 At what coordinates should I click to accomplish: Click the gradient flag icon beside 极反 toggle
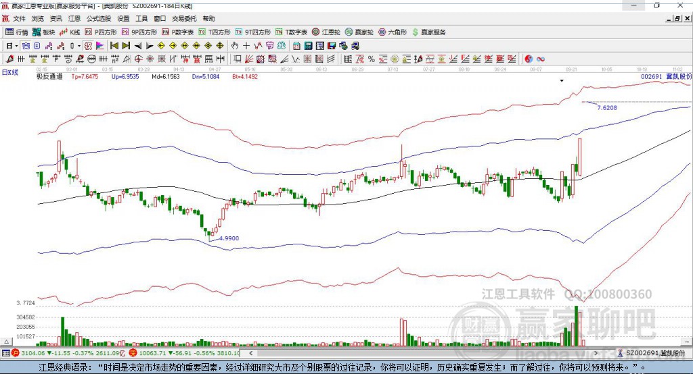[100, 46]
